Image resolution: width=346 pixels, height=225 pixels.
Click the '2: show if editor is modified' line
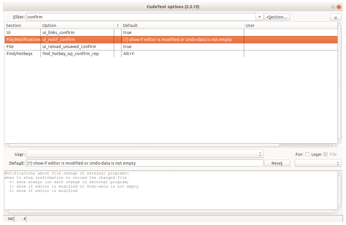click(x=43, y=191)
